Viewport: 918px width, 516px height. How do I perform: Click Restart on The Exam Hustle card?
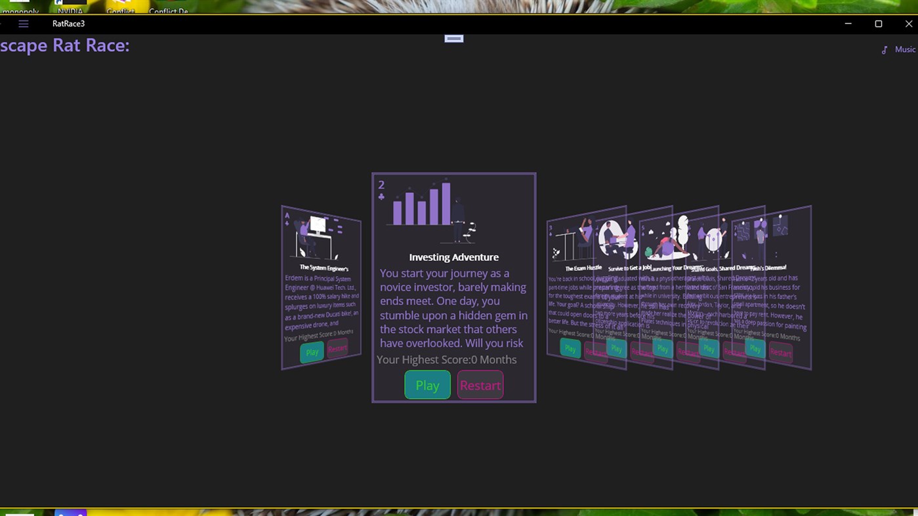[x=596, y=352]
